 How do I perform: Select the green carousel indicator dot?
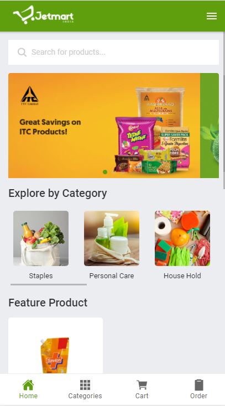[105, 172]
